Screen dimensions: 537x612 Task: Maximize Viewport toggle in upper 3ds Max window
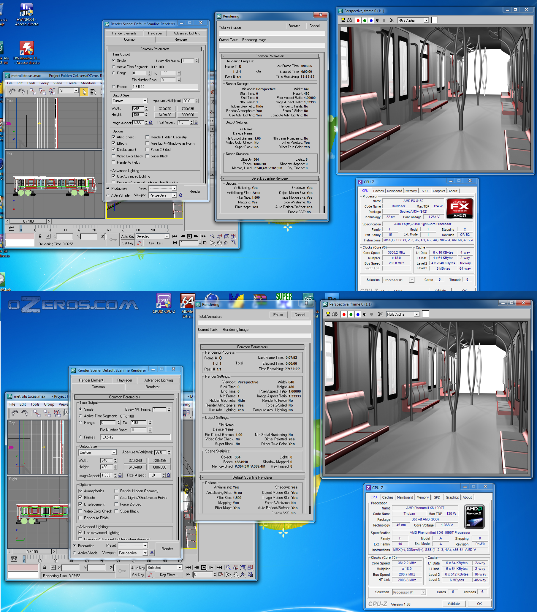pyautogui.click(x=233, y=243)
